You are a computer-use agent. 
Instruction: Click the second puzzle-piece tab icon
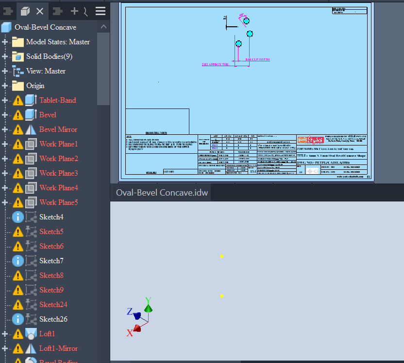click(x=57, y=11)
